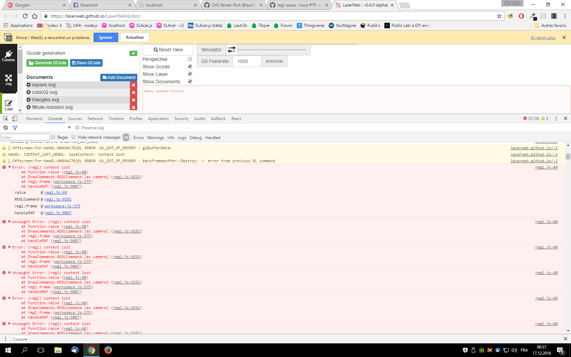This screenshot has height=357, width=571.
Task: Click the Add Document button
Action: pos(119,78)
